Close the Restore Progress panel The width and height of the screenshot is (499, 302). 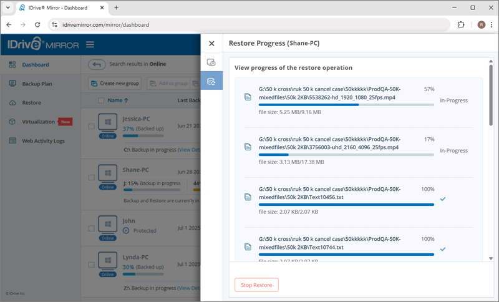coord(211,44)
